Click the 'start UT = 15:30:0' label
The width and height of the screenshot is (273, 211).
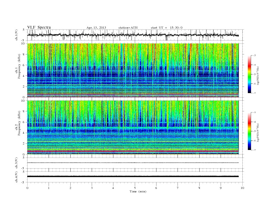pyautogui.click(x=167, y=28)
